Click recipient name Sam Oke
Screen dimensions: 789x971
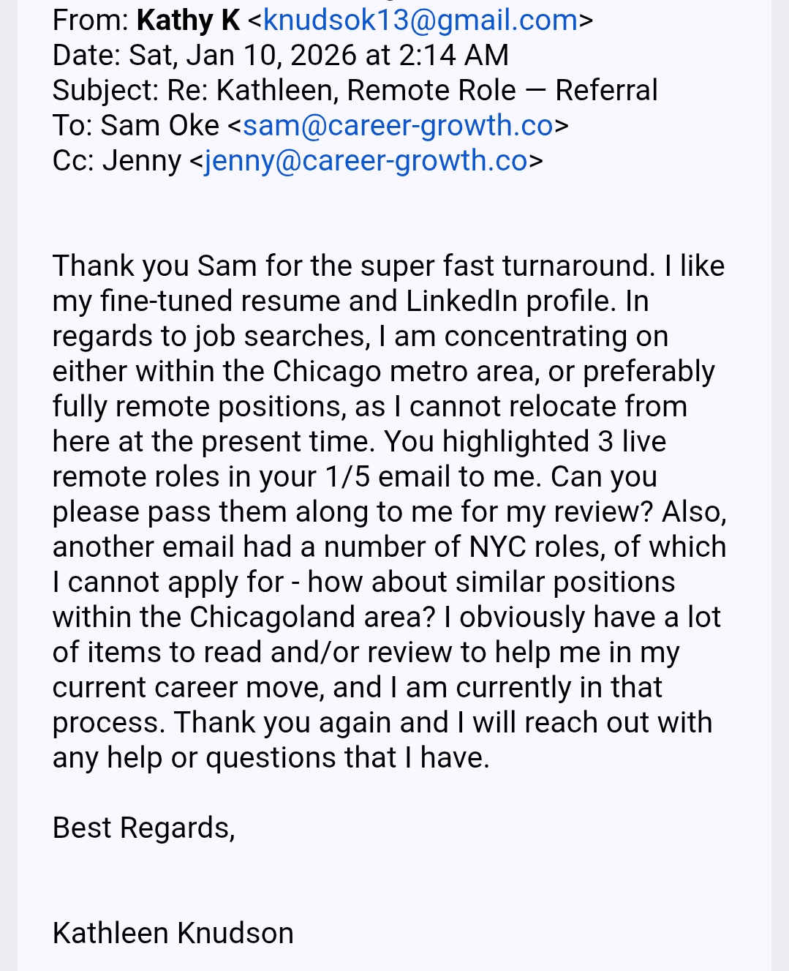coord(159,126)
